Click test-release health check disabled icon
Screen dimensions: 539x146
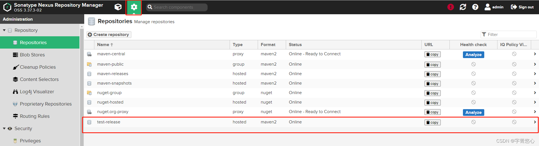pos(473,122)
